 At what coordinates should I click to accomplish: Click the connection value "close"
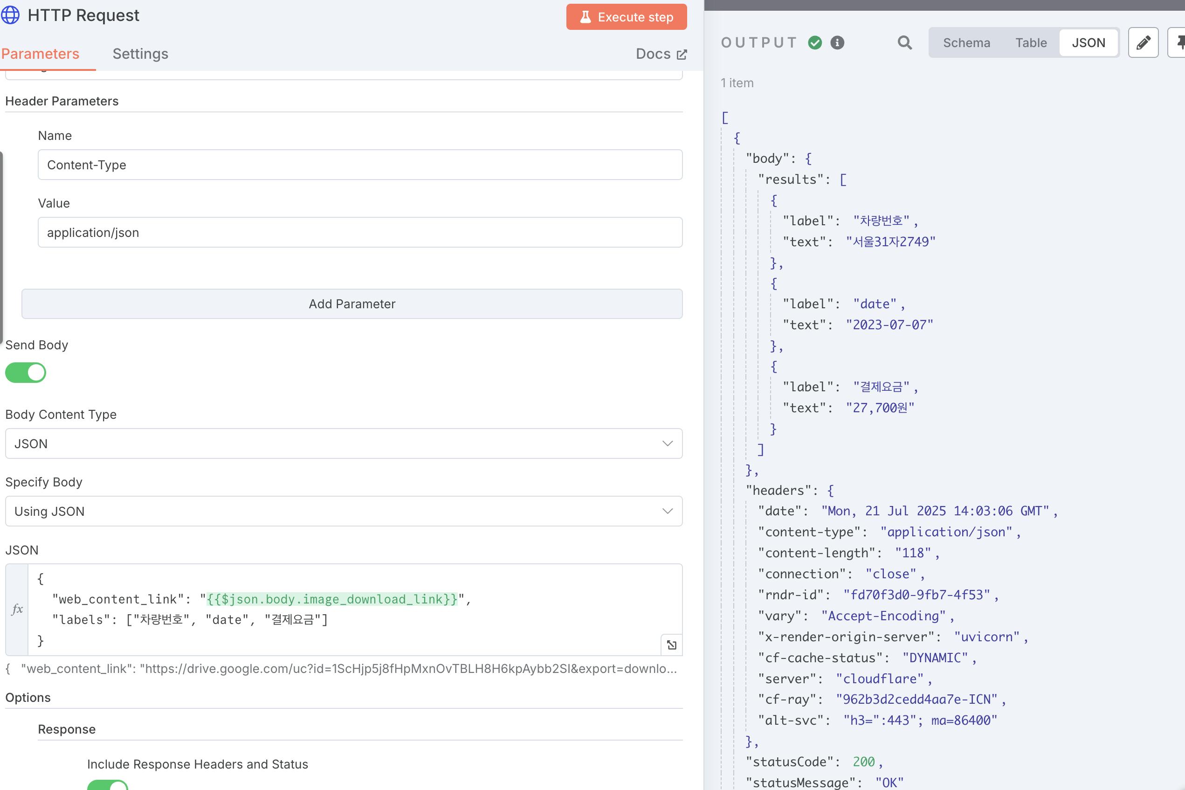pos(891,574)
